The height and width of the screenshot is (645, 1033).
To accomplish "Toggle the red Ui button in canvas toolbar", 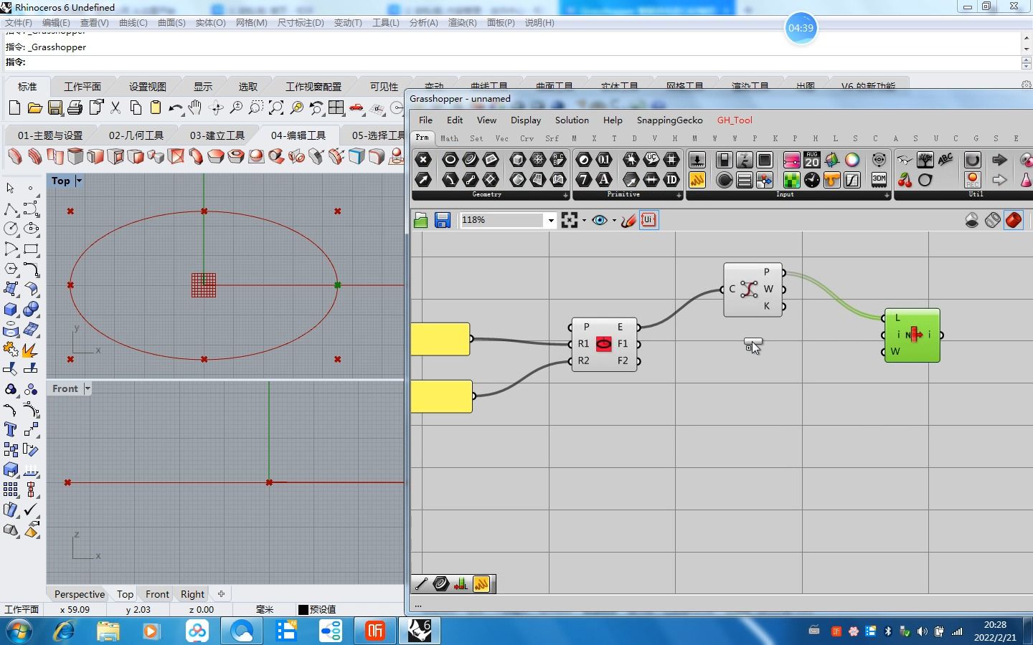I will [x=648, y=220].
